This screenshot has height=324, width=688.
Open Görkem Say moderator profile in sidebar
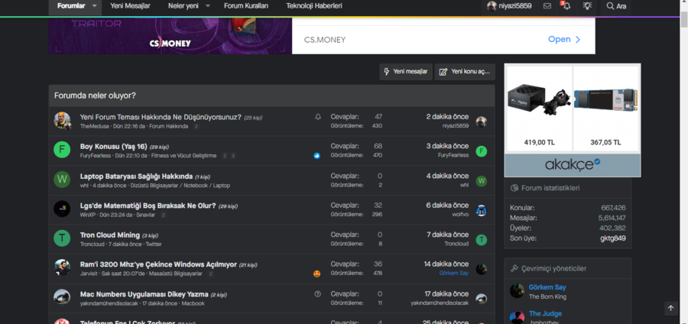tap(547, 287)
